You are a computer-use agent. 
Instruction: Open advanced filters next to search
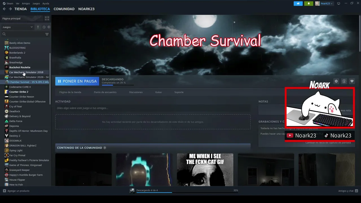47,34
